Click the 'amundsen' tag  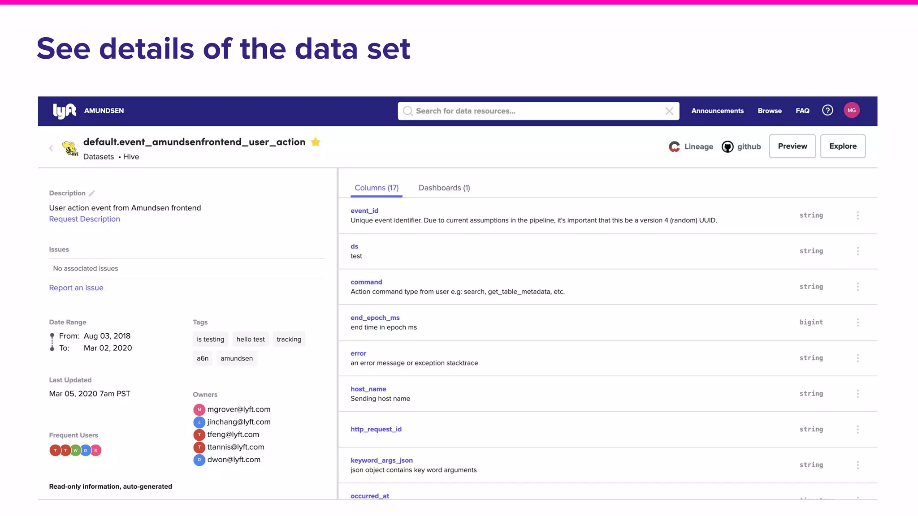click(x=237, y=358)
